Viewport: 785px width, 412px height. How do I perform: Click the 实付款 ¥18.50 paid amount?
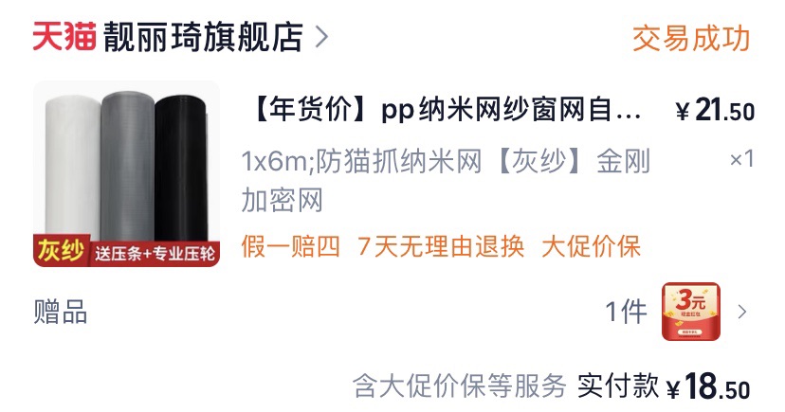click(664, 386)
